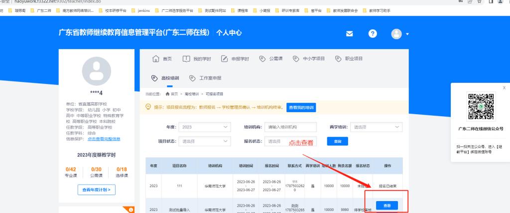Click the 点击查看完整信息 link

104,139
